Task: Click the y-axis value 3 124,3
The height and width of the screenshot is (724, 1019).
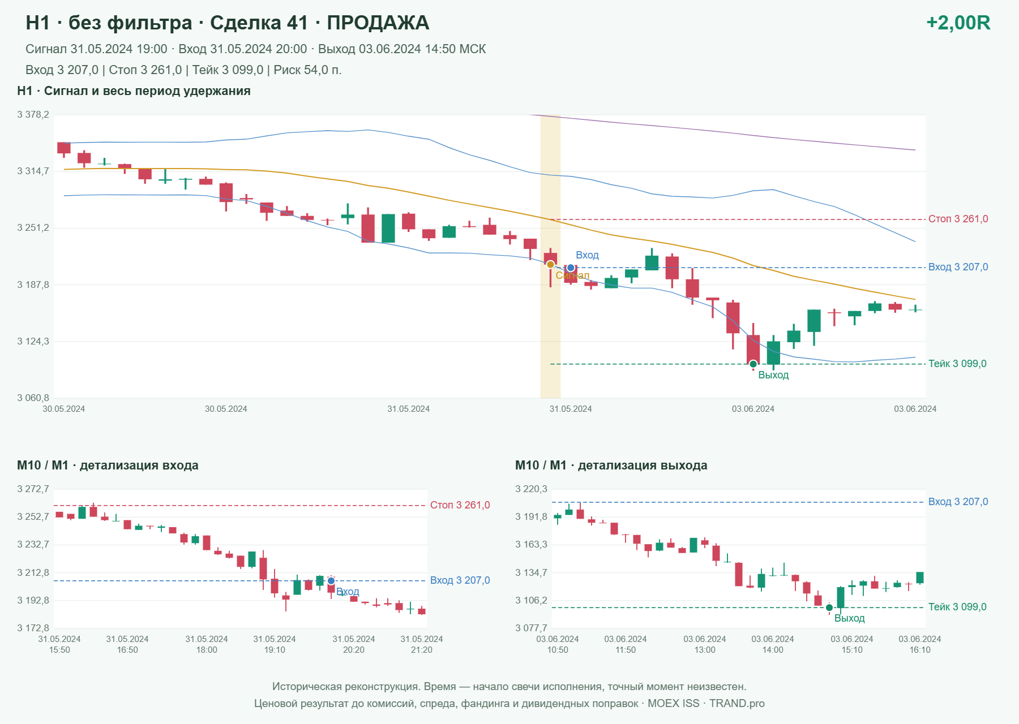Action: [33, 341]
